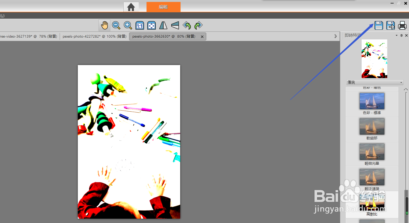This screenshot has width=409, height=223.
Task: Redo the last action
Action: [199, 25]
